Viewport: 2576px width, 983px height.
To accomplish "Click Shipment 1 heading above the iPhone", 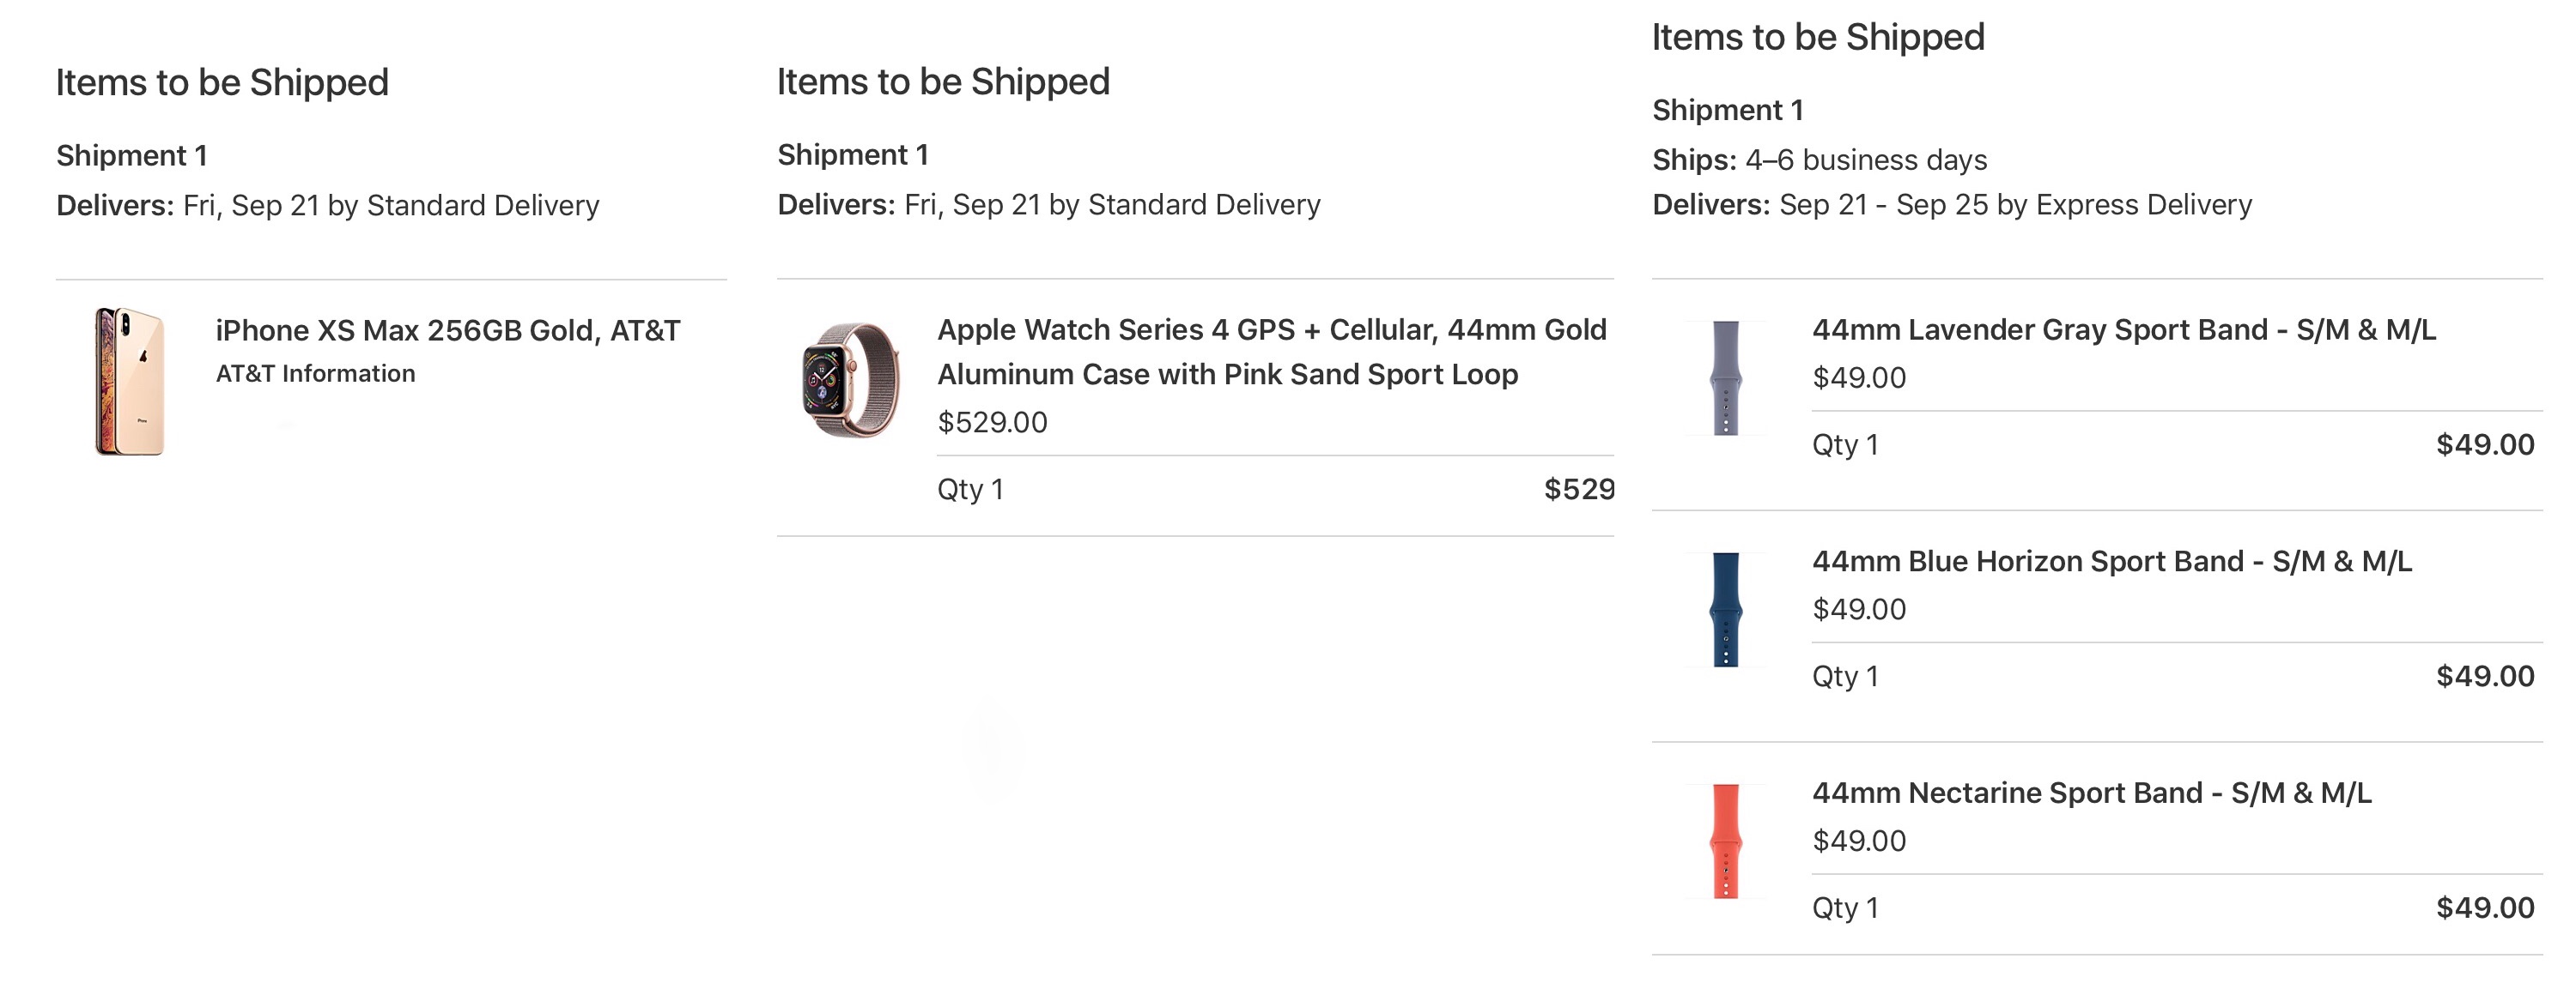I will 132,156.
